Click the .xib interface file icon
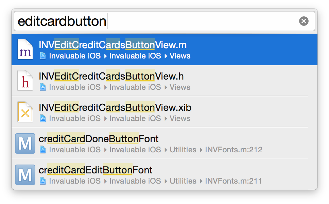 [25, 112]
